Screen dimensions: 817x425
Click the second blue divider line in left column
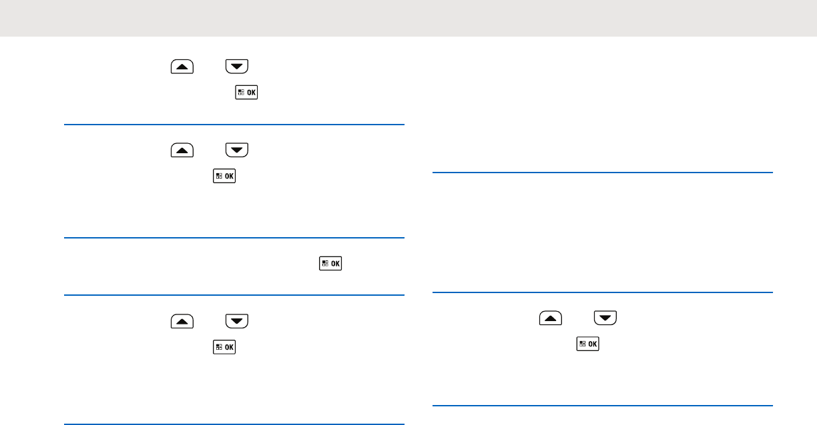click(234, 238)
